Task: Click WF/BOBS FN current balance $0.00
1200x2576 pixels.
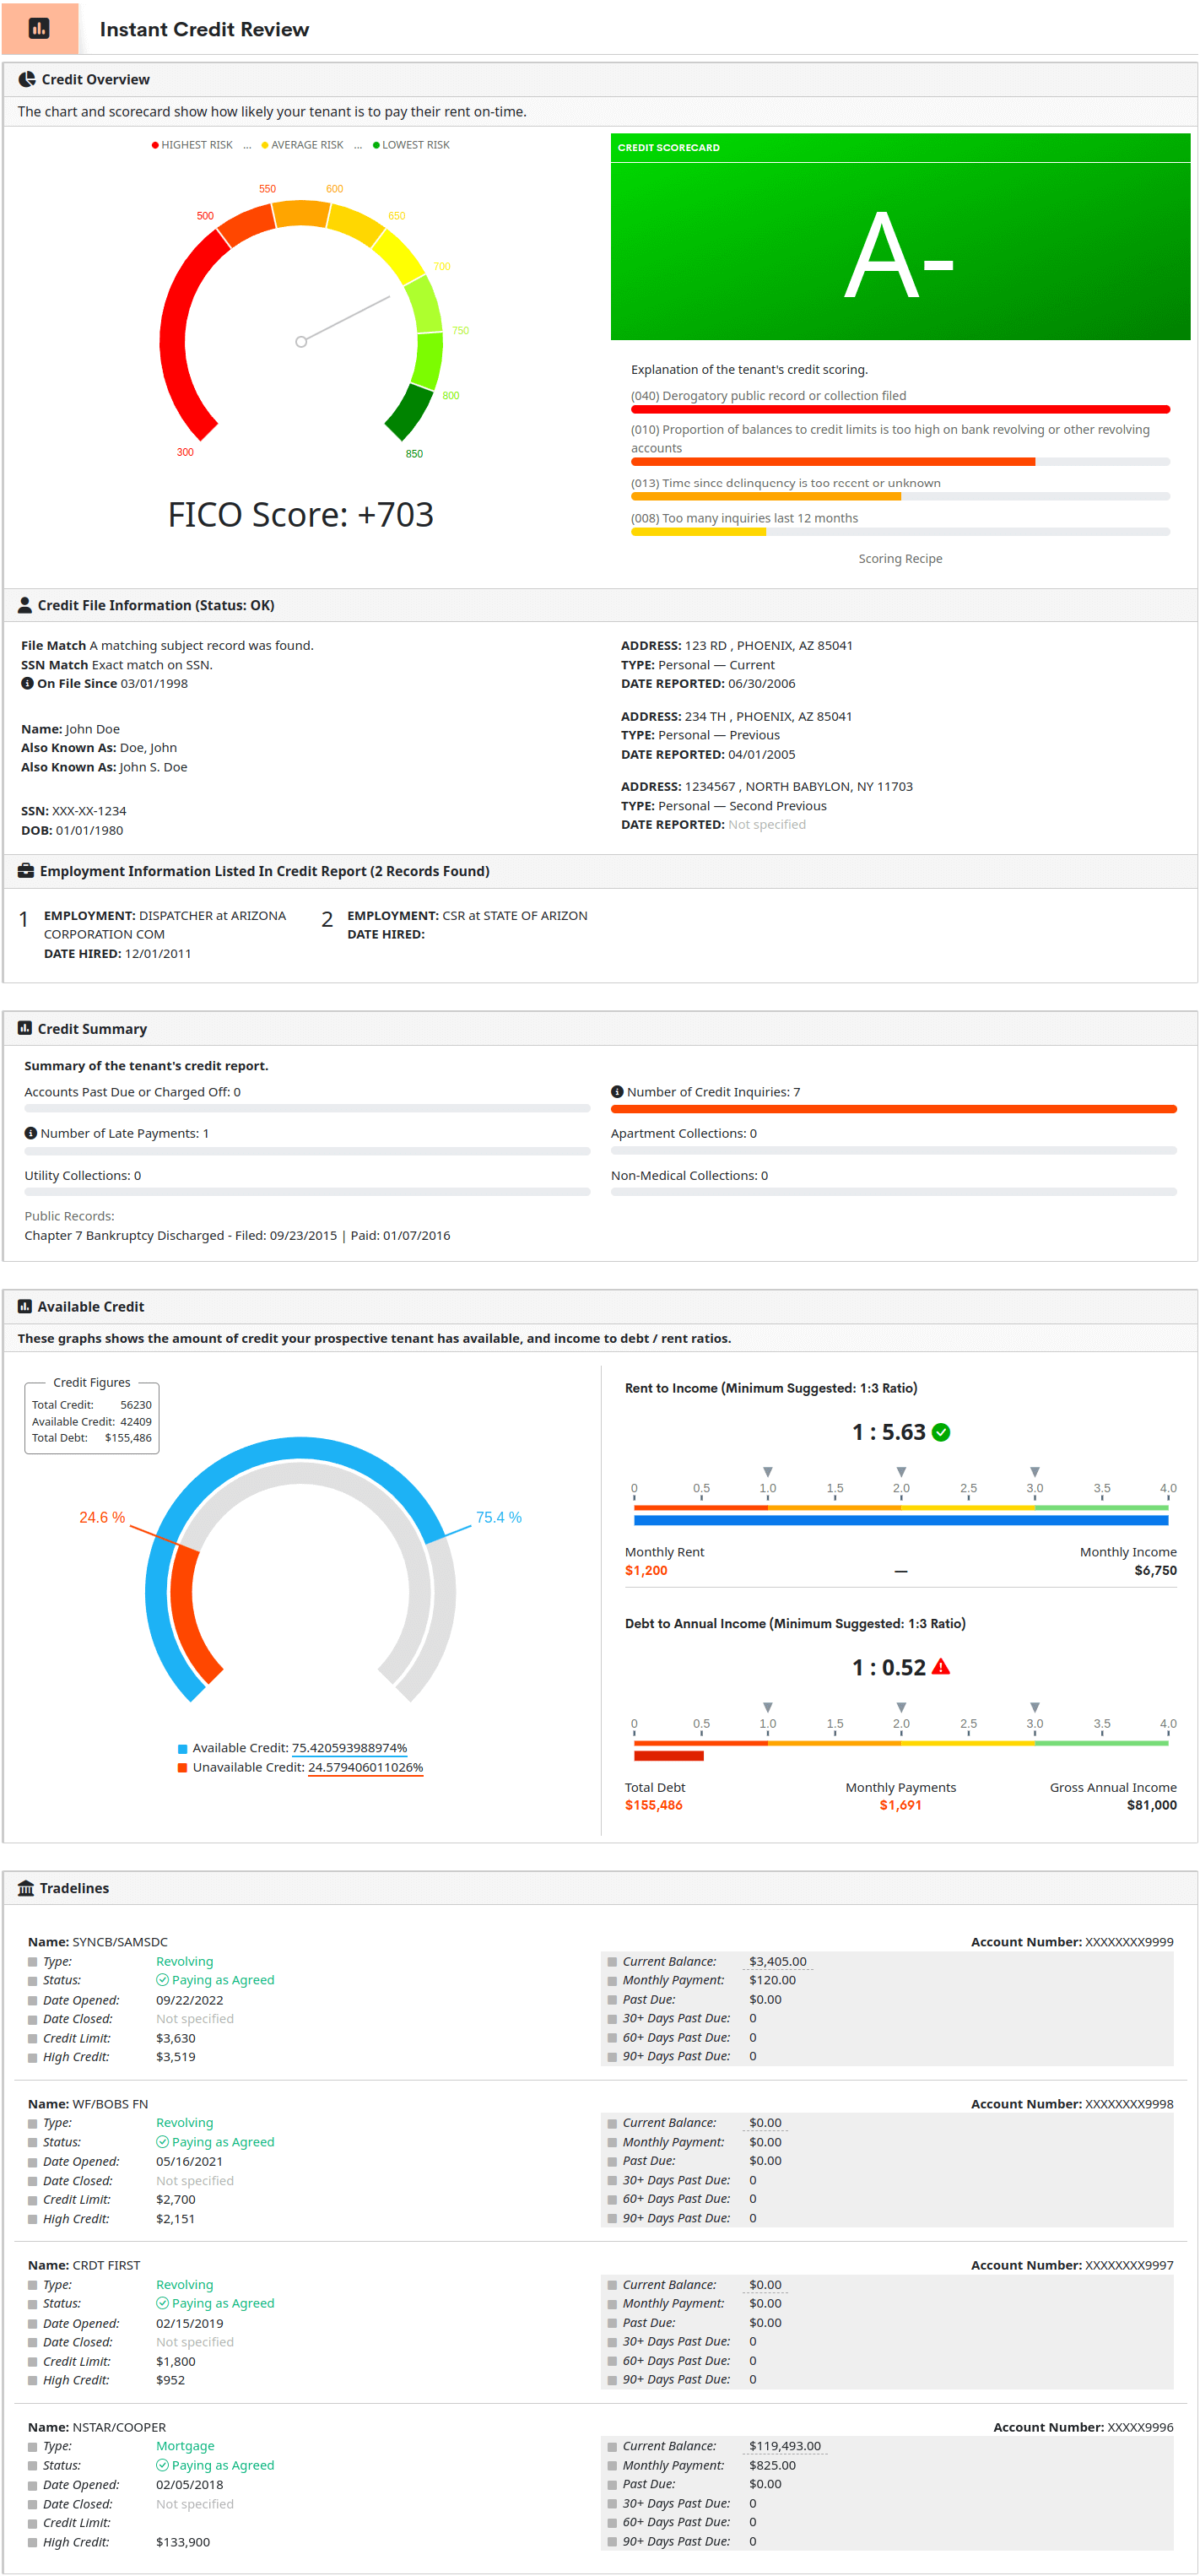Action: (x=766, y=2123)
